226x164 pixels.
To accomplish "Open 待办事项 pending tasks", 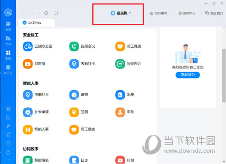I will coord(159,14).
